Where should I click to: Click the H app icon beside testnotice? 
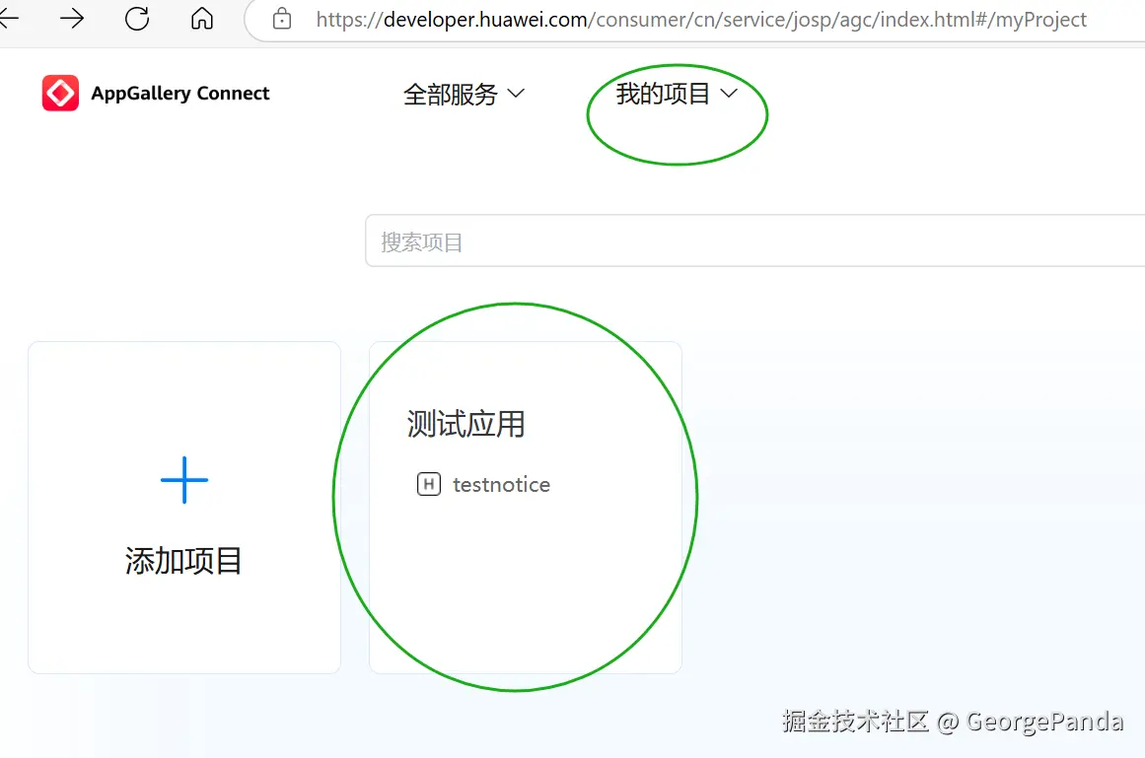(429, 484)
